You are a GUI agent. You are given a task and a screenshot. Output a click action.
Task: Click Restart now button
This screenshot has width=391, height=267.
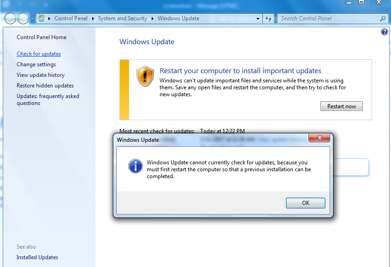[341, 106]
